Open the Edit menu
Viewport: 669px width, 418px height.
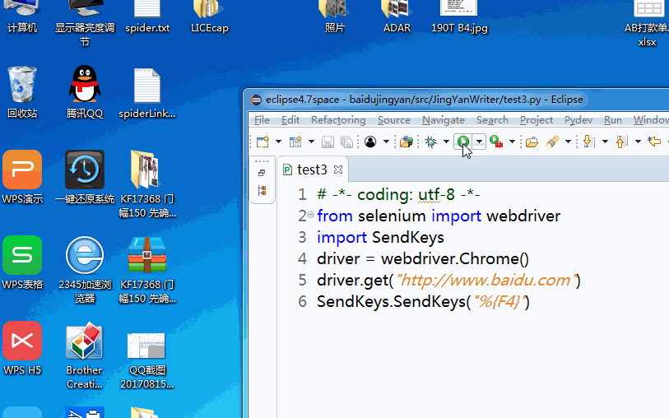click(290, 120)
